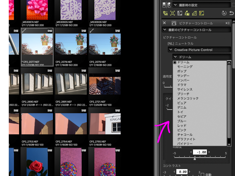The image size is (235, 176).
Task: Click the revert to original settings icon
Action: [x=224, y=13]
